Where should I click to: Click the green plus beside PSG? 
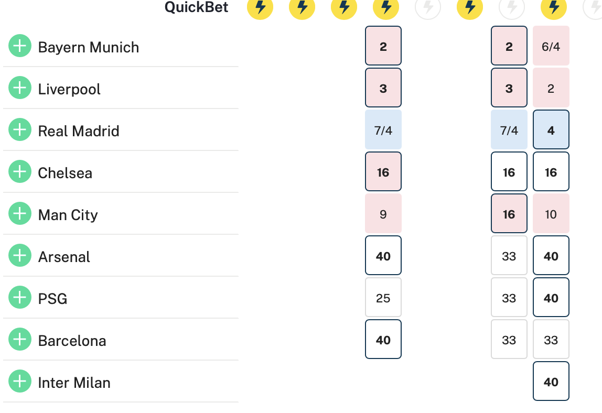(20, 297)
